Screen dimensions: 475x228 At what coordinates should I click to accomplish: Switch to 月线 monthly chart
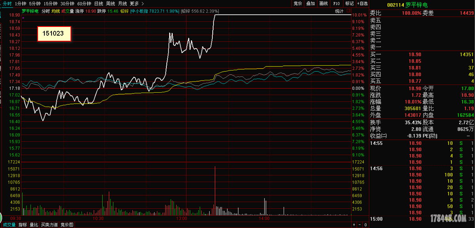click(x=122, y=4)
